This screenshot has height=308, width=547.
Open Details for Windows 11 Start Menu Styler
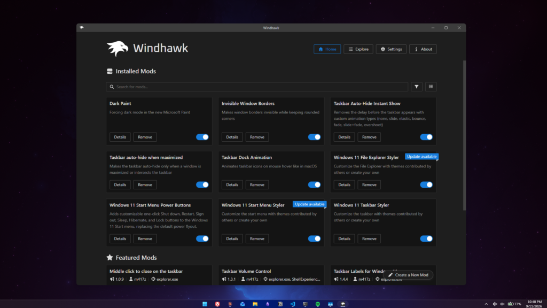[x=232, y=238]
